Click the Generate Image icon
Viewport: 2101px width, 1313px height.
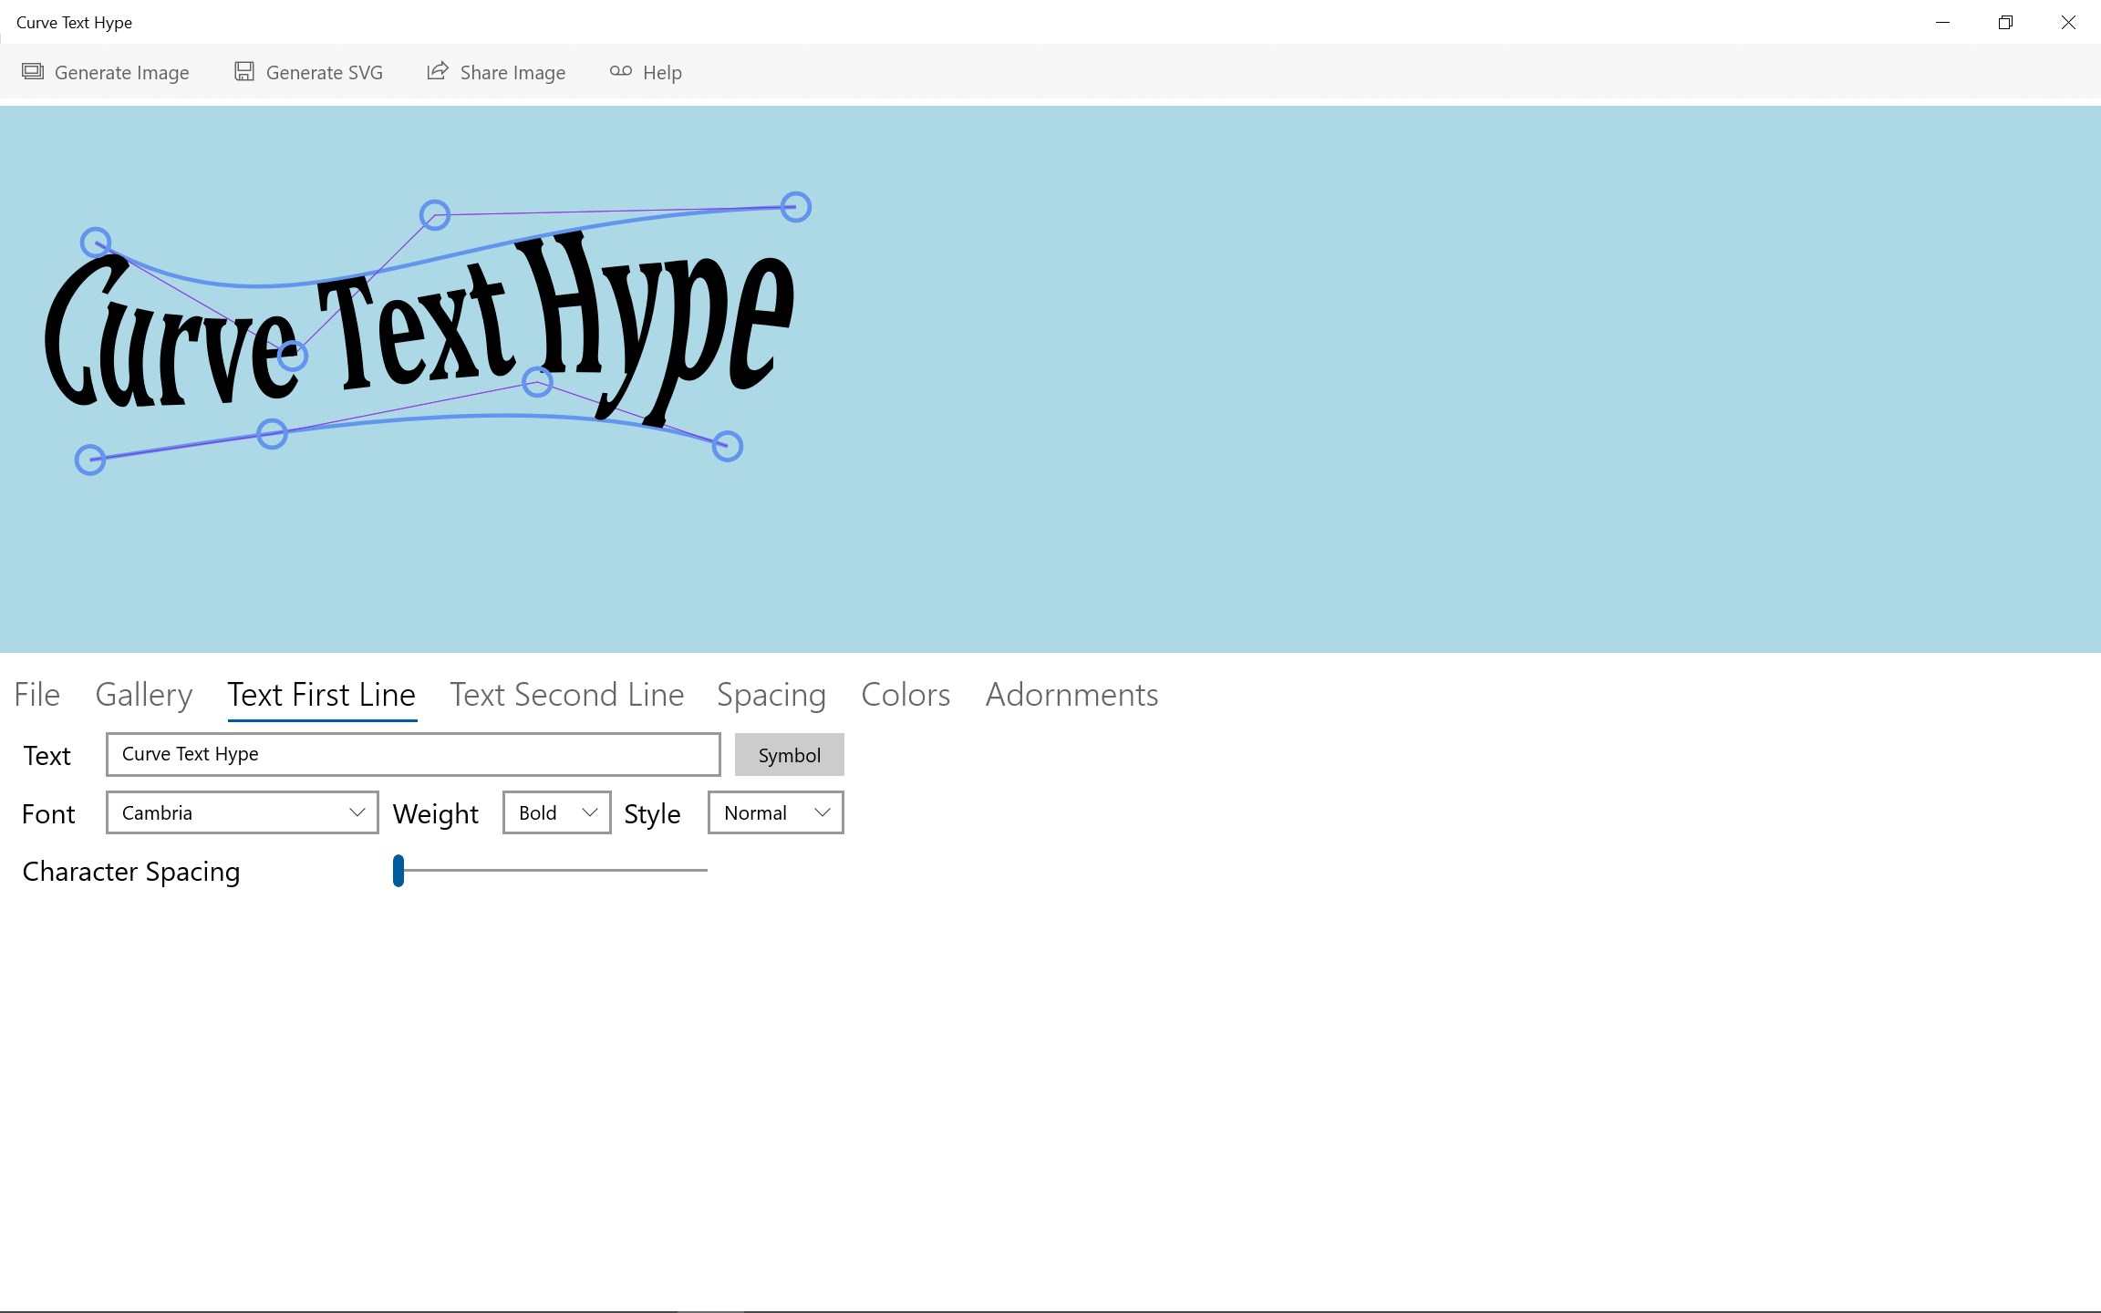[33, 71]
